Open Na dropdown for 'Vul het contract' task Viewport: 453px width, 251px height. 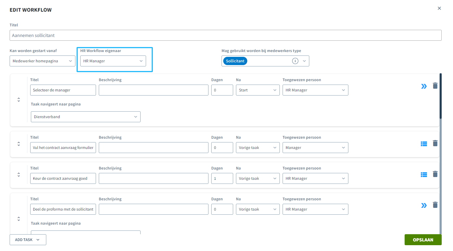258,148
